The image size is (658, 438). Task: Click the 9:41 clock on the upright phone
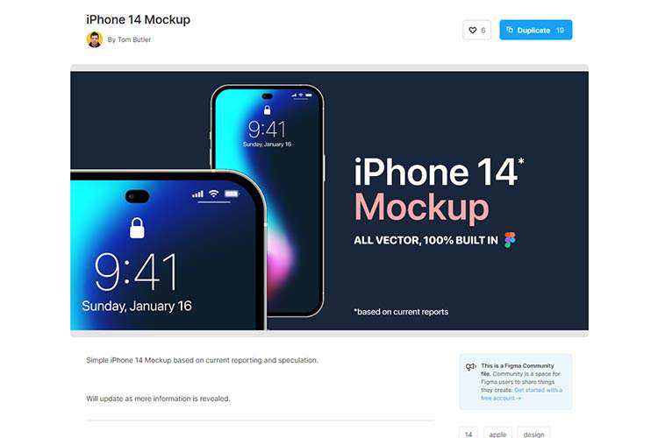(267, 129)
